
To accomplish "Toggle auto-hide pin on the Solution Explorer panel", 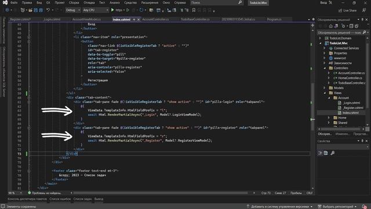I will coord(362,20).
